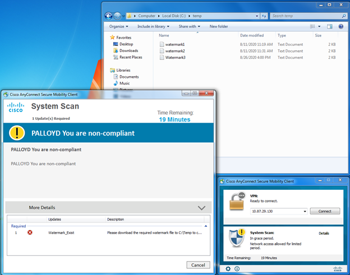The image size is (350, 275).
Task: Click the Watermark3 text document icon
Action: (162, 57)
